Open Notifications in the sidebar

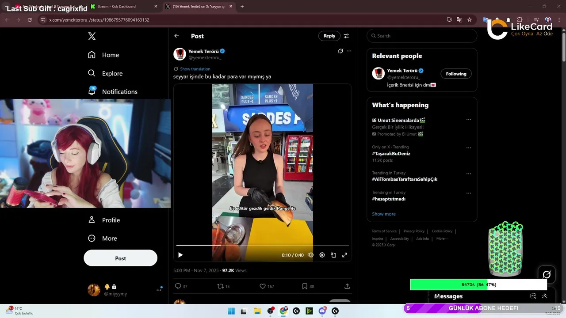113,91
